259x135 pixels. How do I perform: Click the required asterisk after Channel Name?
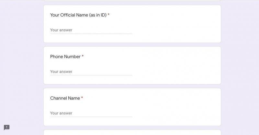(82, 98)
